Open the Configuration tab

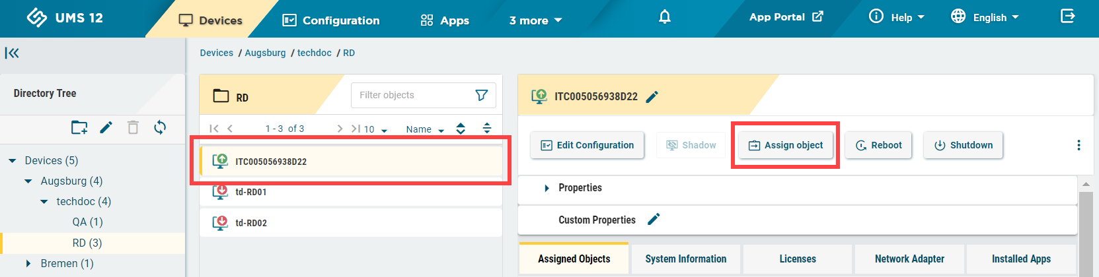[x=331, y=20]
